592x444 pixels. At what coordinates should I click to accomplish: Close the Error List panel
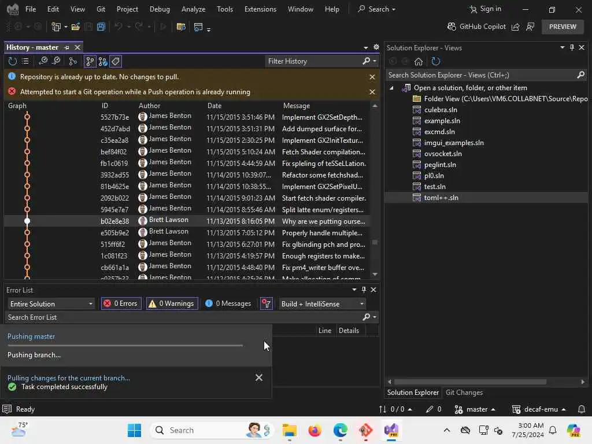[373, 290]
